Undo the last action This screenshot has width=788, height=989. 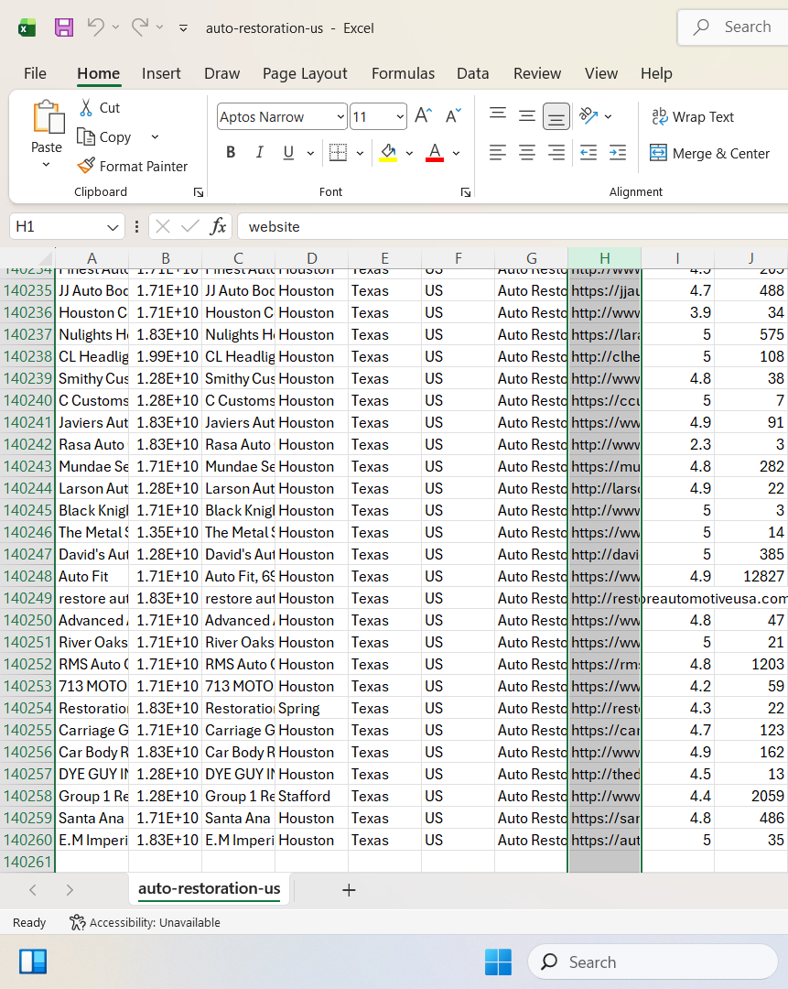95,27
